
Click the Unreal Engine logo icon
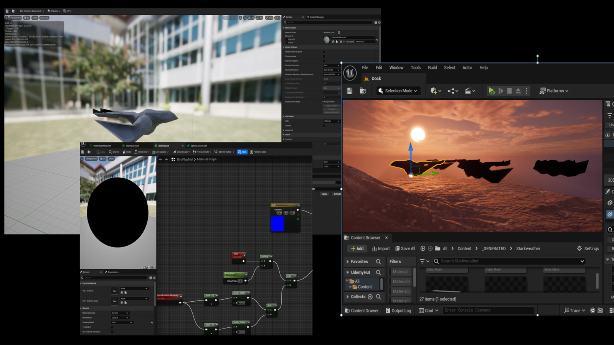[x=350, y=73]
